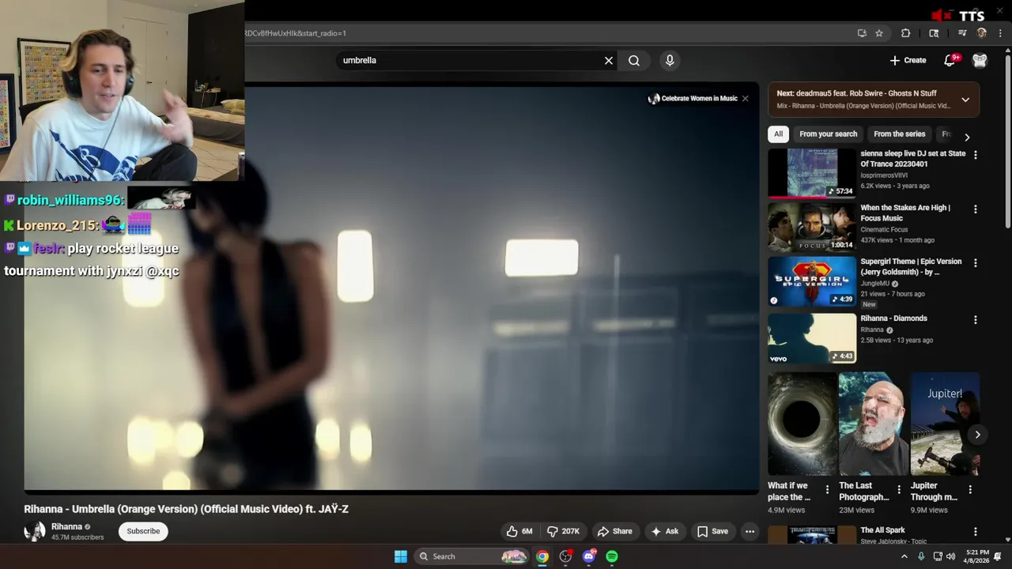Image resolution: width=1012 pixels, height=569 pixels.
Task: Open options for When the Stakes Are High
Action: [975, 209]
